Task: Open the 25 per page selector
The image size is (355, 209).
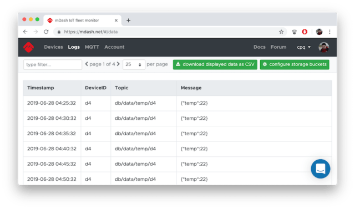Action: [x=134, y=64]
